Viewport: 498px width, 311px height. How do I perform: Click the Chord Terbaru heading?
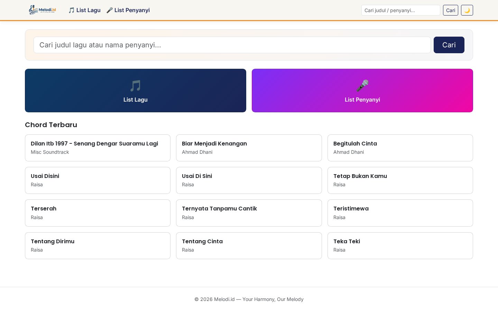pos(51,125)
